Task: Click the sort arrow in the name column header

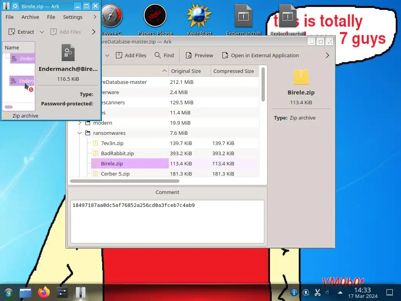Action: coord(164,71)
